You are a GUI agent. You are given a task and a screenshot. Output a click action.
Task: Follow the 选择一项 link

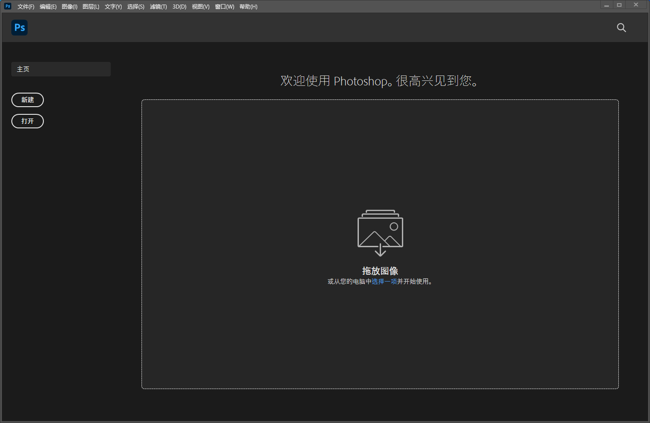(384, 282)
